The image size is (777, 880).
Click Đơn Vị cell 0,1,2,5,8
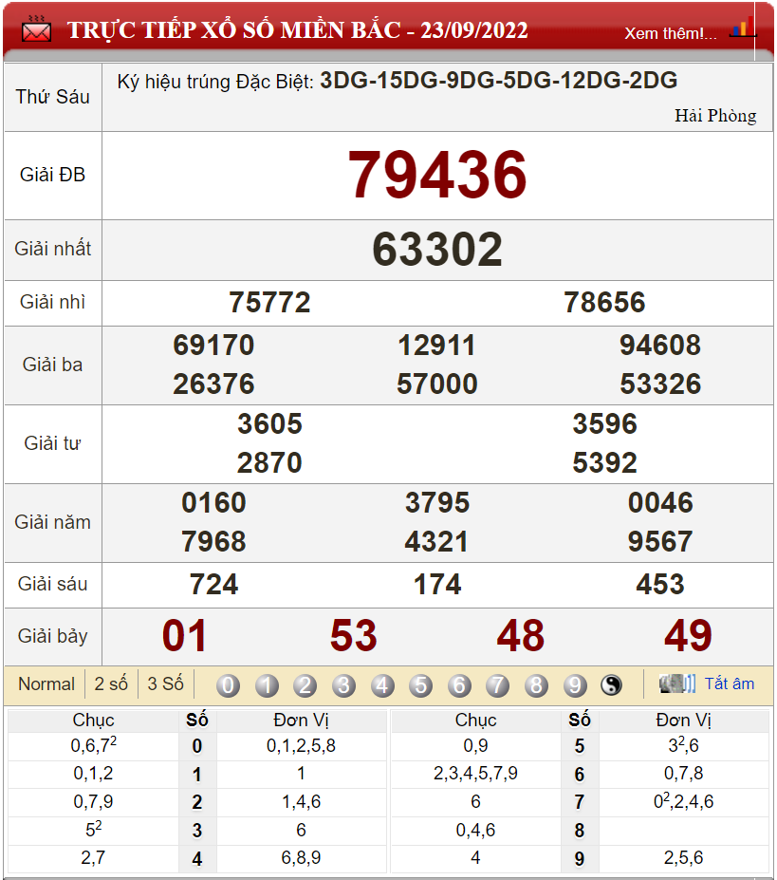[302, 746]
